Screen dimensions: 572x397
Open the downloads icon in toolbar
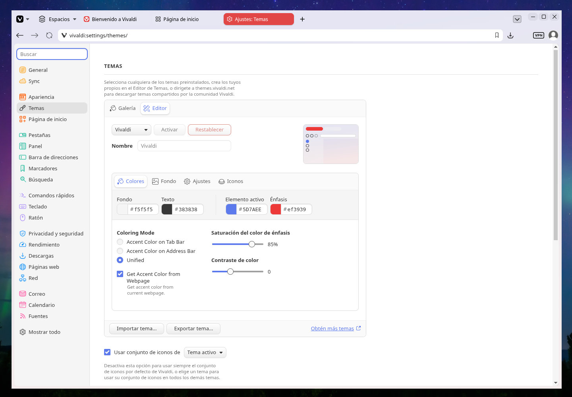(x=510, y=35)
